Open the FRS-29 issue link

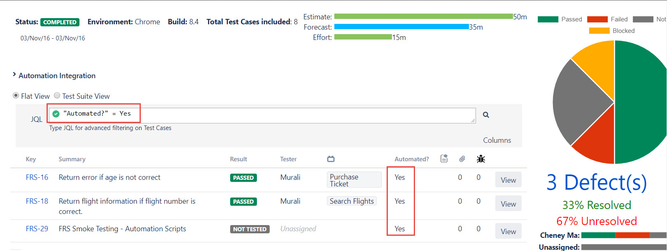37,229
